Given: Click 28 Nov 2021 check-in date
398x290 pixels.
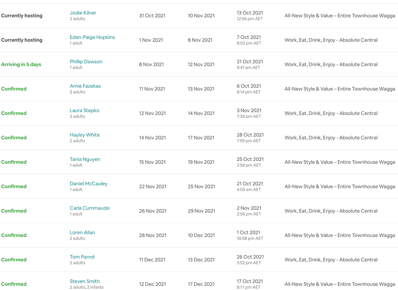Looking at the screenshot, I should point(153,235).
